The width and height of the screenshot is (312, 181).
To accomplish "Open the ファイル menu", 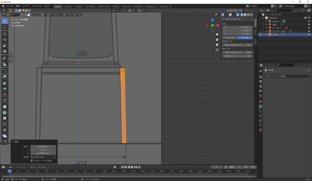I will coord(10,6).
